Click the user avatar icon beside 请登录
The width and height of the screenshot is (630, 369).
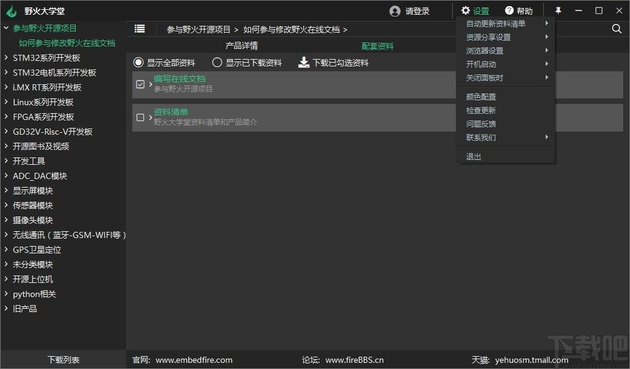tap(395, 11)
